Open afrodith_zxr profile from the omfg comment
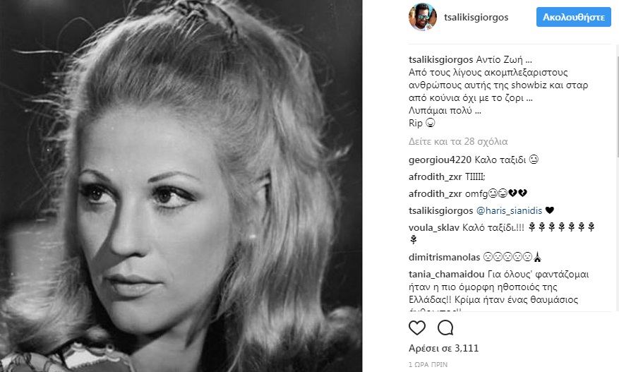The width and height of the screenshot is (619, 372). [x=435, y=194]
